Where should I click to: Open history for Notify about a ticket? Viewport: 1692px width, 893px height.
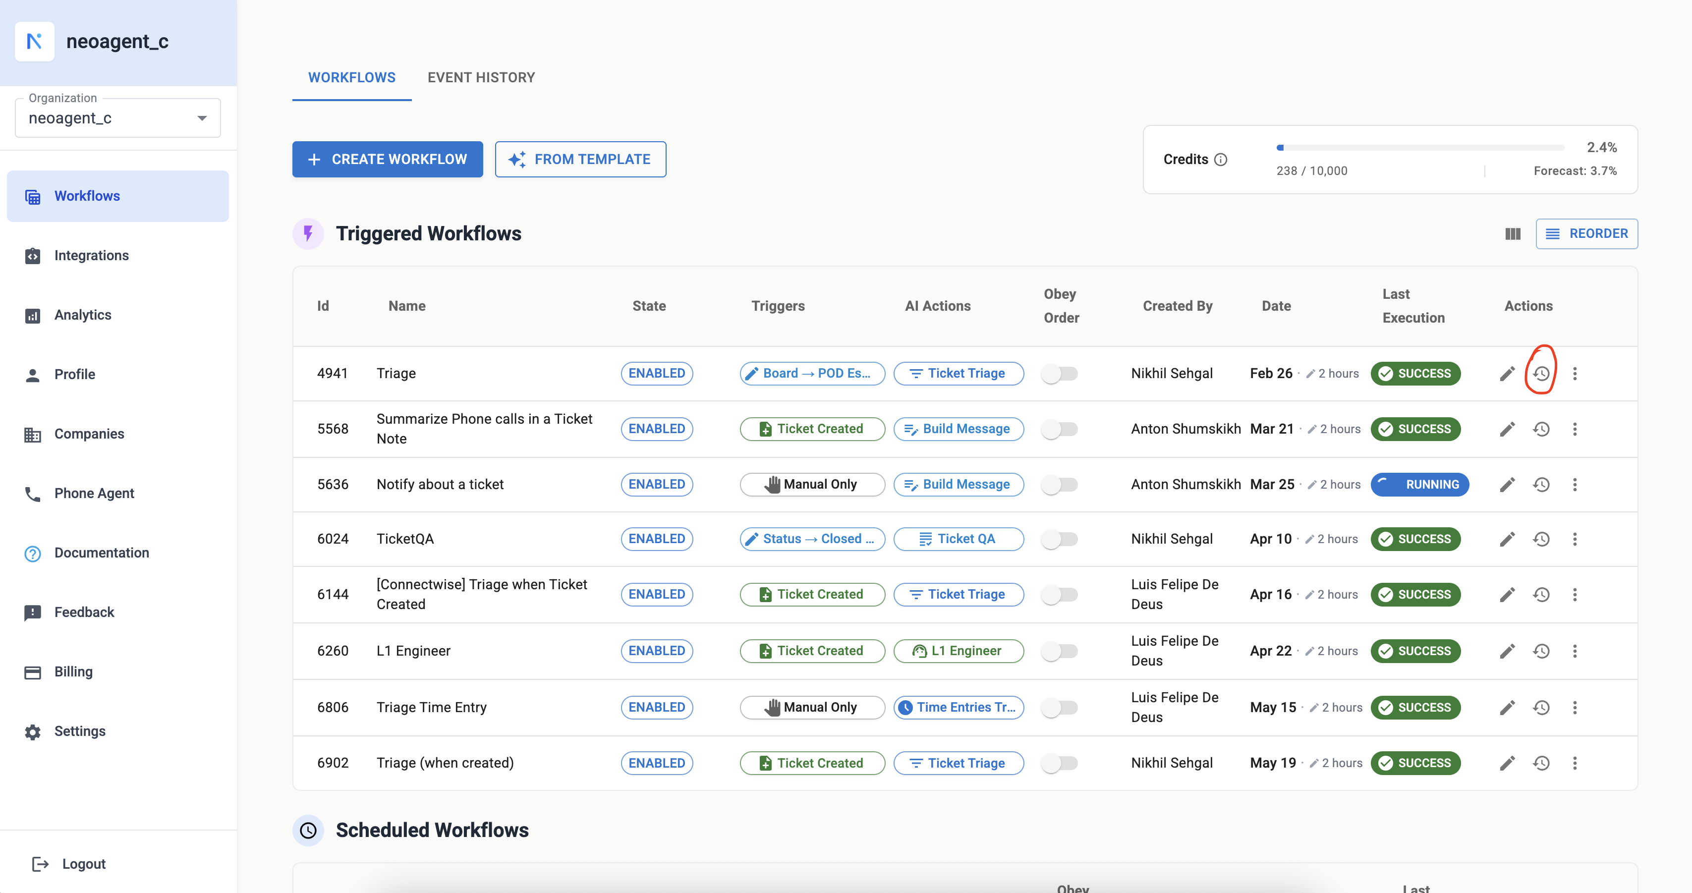(x=1541, y=485)
